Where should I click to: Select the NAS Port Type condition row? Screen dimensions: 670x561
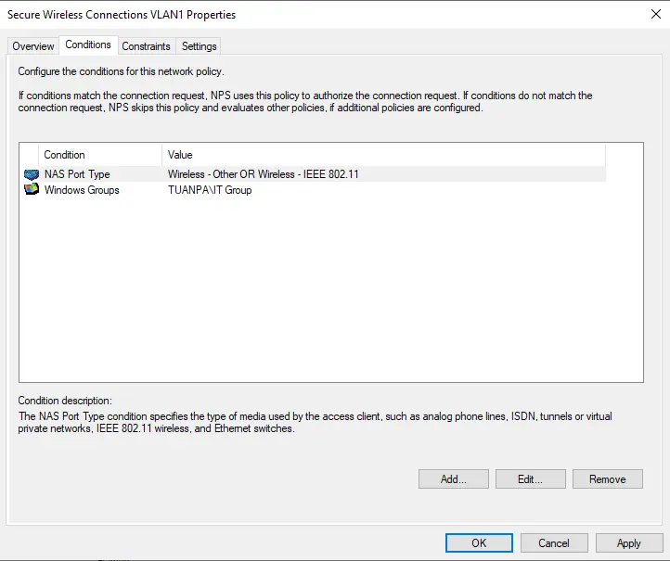(315, 174)
